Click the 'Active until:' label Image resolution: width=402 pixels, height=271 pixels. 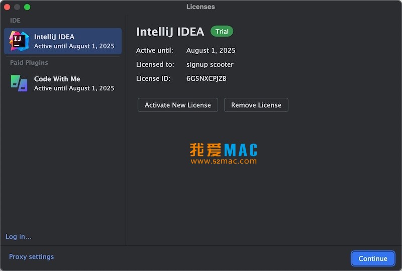click(x=155, y=51)
